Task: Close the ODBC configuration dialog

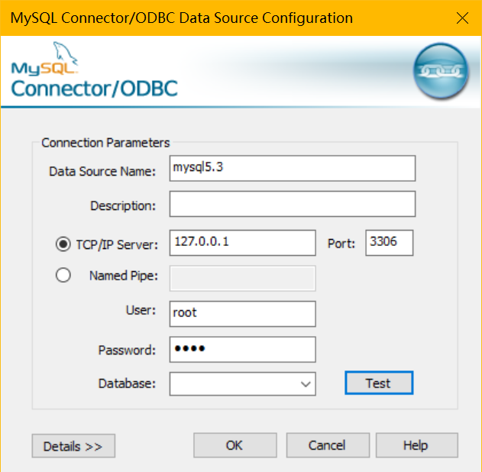Action: (461, 18)
